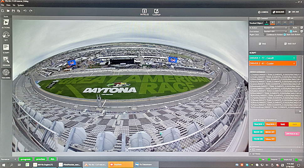Disable Auto checkbox for Out Action
304x168 pixels.
pyautogui.click(x=291, y=31)
